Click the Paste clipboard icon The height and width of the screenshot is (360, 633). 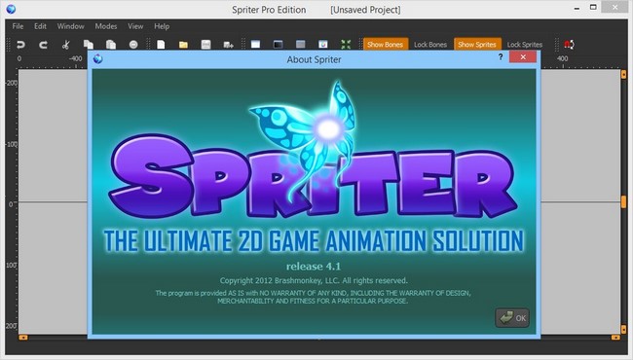pyautogui.click(x=111, y=45)
